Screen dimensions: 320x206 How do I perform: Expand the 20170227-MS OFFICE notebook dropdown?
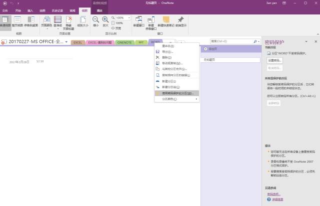coord(66,42)
